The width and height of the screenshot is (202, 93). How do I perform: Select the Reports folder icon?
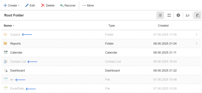5,43
